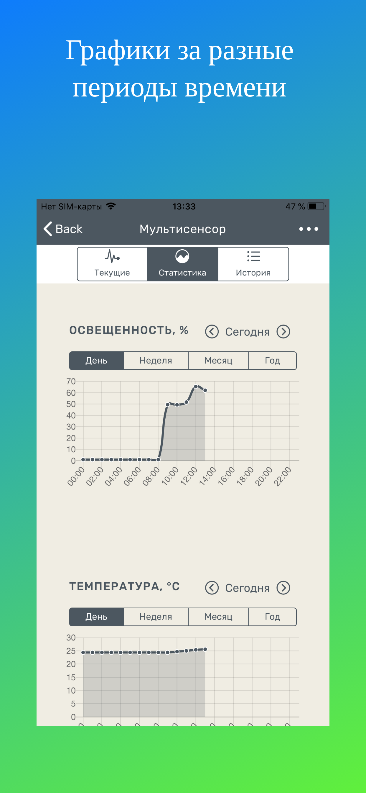Image resolution: width=366 pixels, height=793 pixels.
Task: Select Месяц period for Освещенность
Action: coord(218,361)
